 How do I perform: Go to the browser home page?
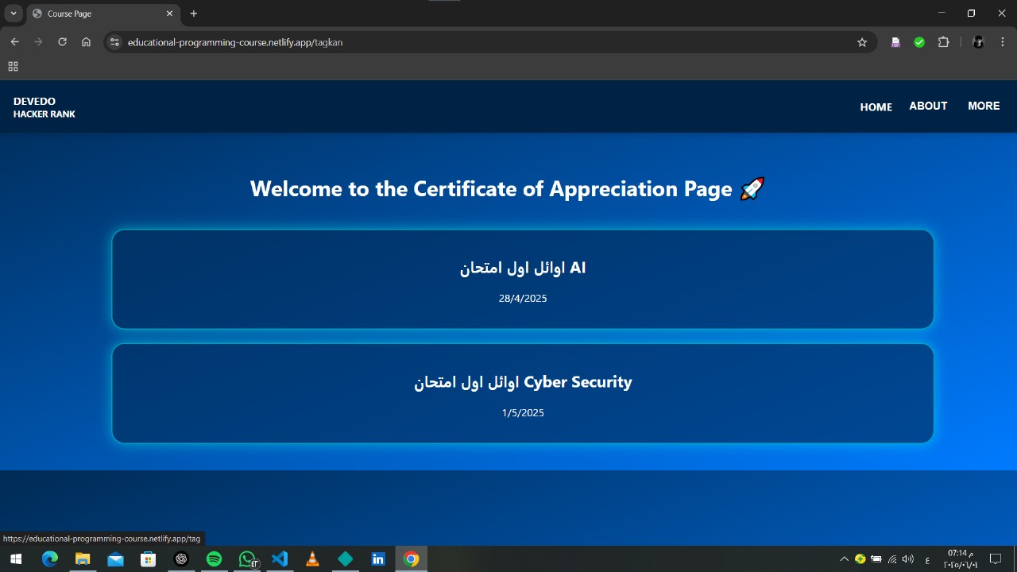tap(86, 42)
